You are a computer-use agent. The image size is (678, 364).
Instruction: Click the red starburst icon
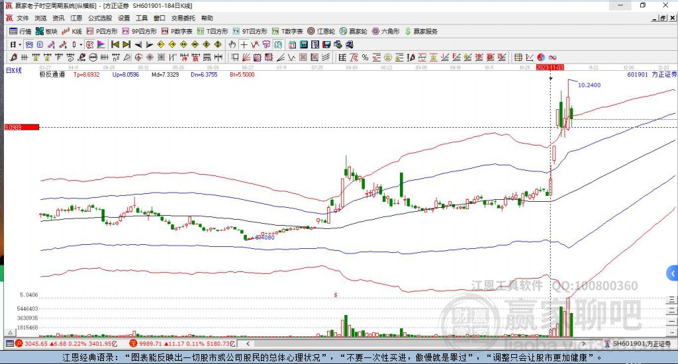click(150, 57)
